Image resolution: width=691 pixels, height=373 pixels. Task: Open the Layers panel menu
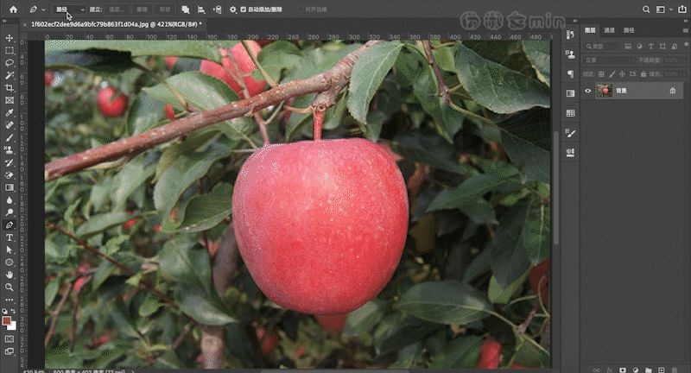686,30
